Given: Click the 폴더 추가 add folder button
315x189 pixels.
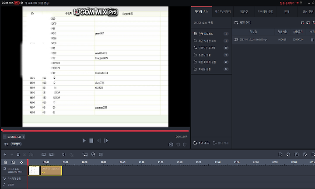Looking at the screenshot, I should [x=201, y=143].
